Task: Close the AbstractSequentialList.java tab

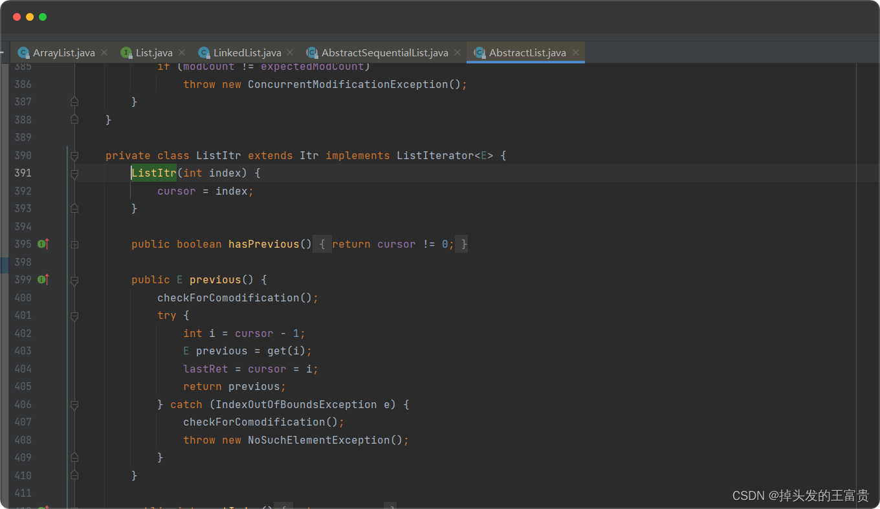Action: (457, 53)
